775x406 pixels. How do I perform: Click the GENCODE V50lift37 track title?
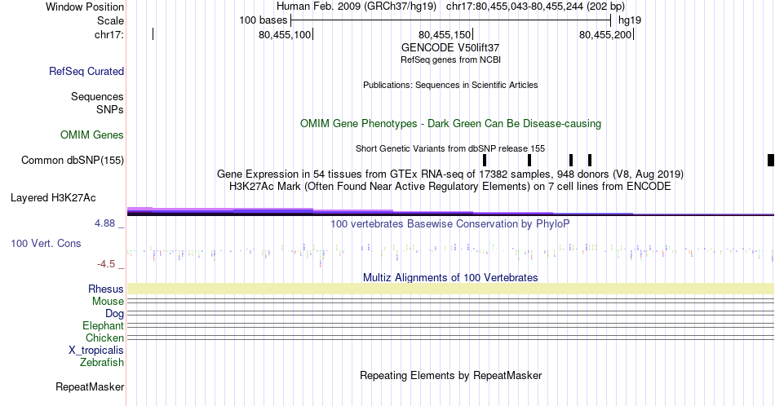tap(450, 47)
